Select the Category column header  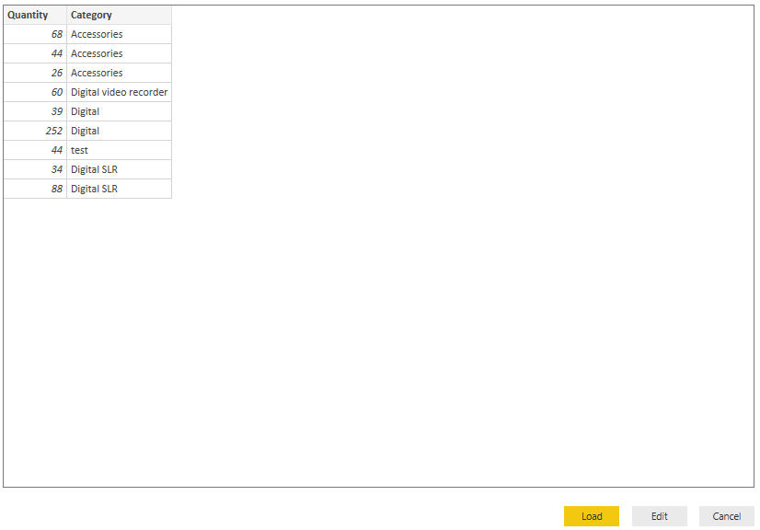click(120, 15)
